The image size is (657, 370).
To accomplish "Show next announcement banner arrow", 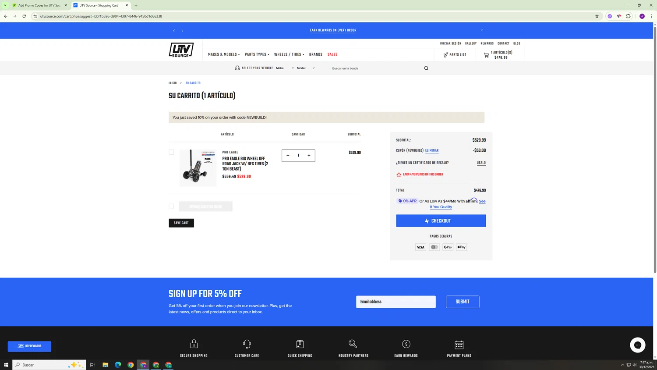I will [x=183, y=31].
